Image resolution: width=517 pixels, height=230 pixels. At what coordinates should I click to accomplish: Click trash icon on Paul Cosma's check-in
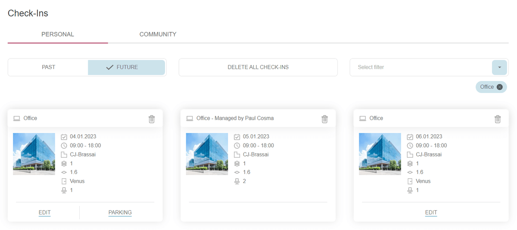coord(324,119)
